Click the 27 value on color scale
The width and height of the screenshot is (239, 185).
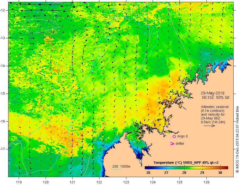pyautogui.click(x=166, y=173)
